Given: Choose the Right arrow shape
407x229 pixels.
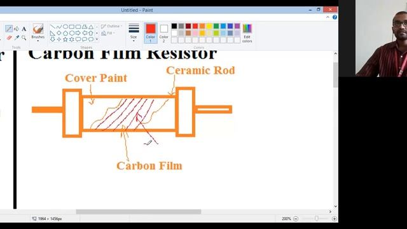Looking at the screenshot, I should coord(78,33).
